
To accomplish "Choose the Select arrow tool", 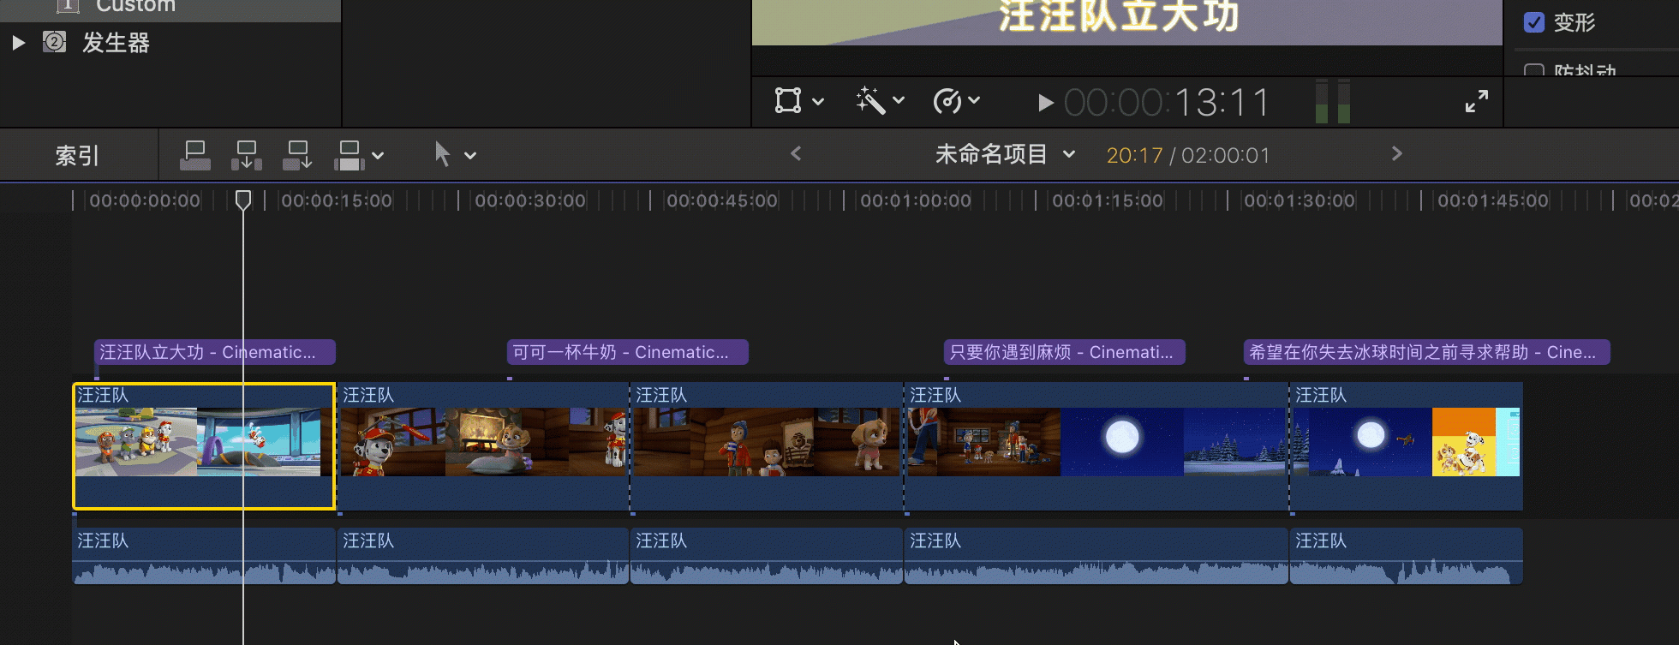I will (442, 154).
